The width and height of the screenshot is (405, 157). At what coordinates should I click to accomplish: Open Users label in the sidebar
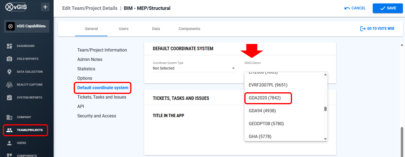pos(22,143)
